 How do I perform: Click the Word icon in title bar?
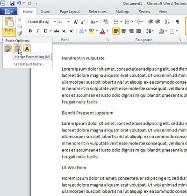point(3,3)
